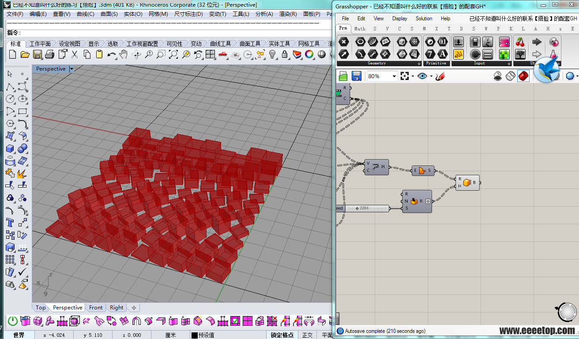Switch to wireframe preview mode icon

pos(511,76)
